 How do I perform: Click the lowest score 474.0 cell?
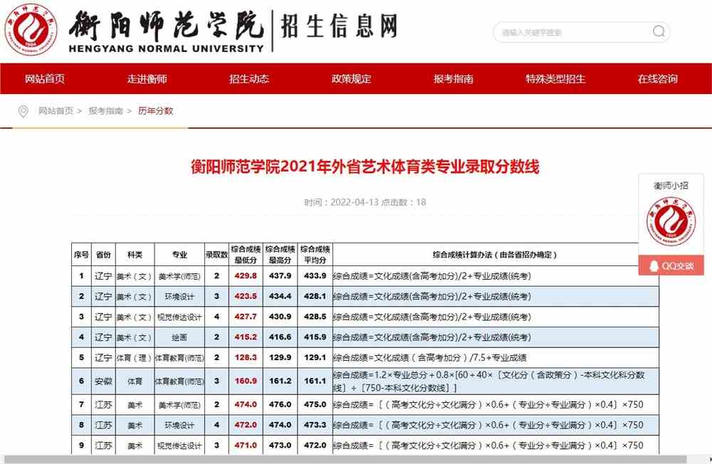tap(246, 404)
